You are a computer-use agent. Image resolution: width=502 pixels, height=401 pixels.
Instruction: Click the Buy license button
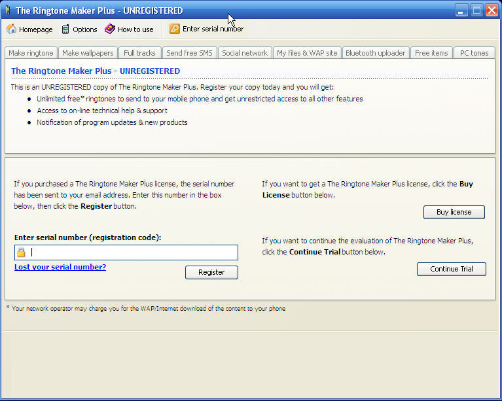point(454,212)
